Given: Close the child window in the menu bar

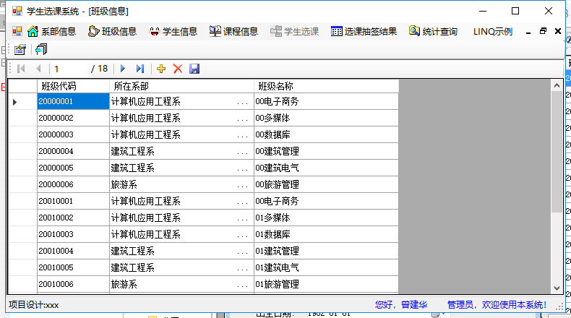Looking at the screenshot, I should click(558, 32).
